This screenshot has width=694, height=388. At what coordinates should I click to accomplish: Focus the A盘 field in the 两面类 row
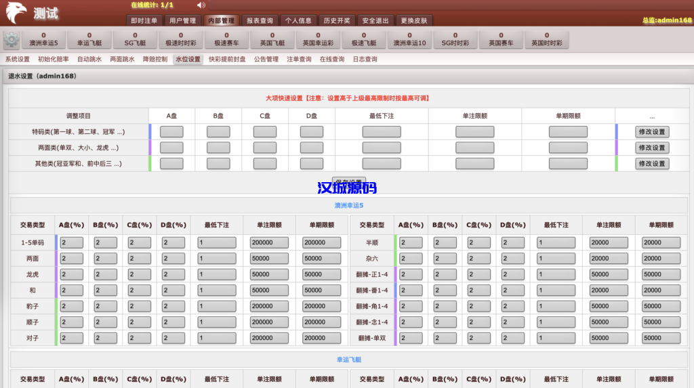pos(171,148)
